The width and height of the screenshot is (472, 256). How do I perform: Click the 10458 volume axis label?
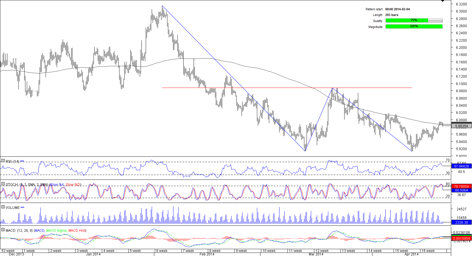coord(461,218)
